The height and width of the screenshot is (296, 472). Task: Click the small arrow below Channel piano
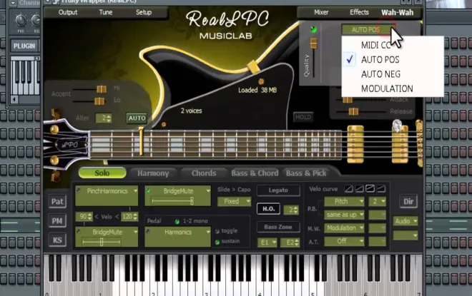[x=14, y=98]
